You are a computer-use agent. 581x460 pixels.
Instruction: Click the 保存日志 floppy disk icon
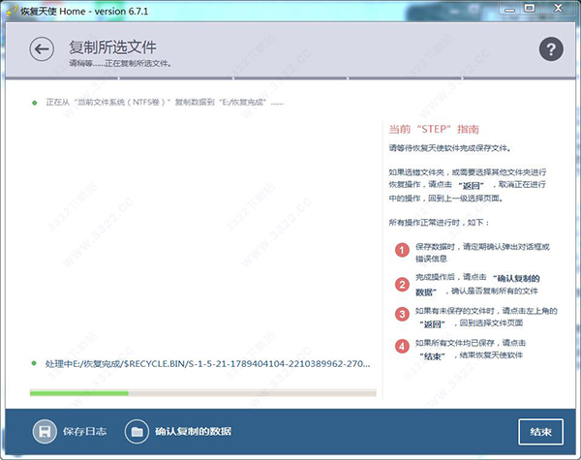(45, 432)
